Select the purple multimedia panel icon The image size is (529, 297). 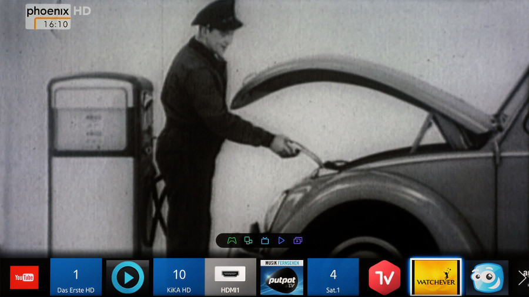click(x=298, y=241)
